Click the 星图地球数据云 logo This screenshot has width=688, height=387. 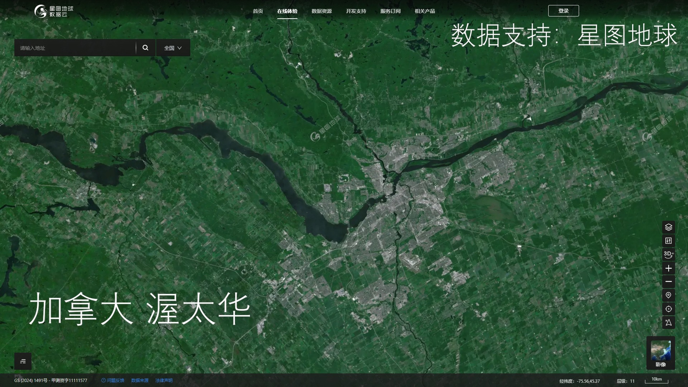pyautogui.click(x=54, y=11)
